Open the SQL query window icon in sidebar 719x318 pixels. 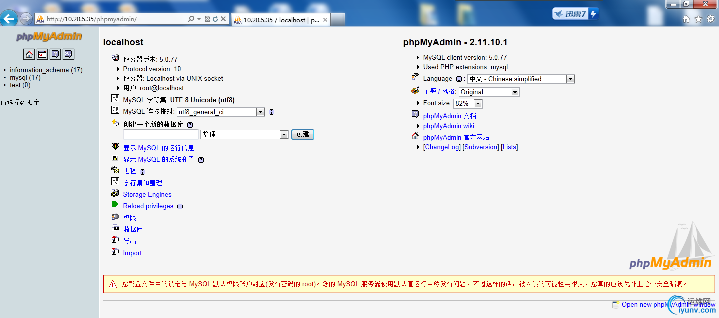click(x=42, y=54)
